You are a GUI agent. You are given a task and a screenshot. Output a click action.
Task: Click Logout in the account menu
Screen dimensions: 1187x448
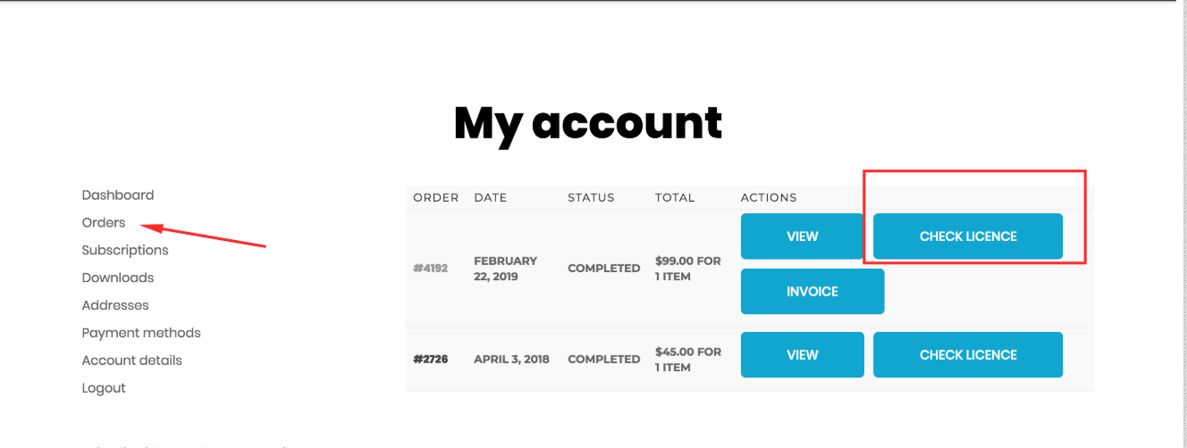(x=104, y=388)
